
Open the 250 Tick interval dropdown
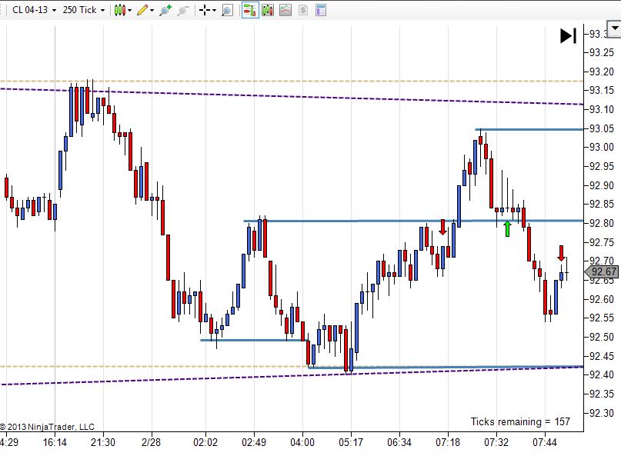[x=84, y=10]
